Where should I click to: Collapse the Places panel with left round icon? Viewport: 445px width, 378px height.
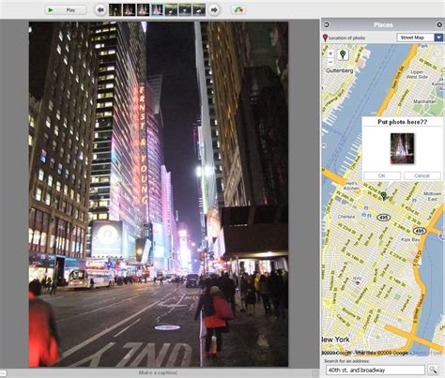pyautogui.click(x=326, y=24)
